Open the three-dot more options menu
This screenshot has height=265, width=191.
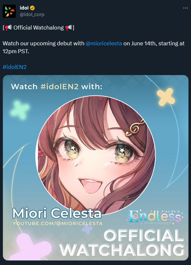click(x=185, y=8)
